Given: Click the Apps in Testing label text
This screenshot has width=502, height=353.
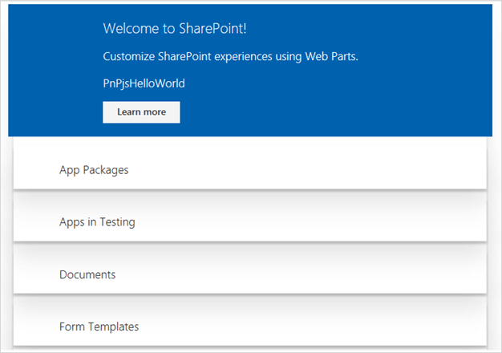Looking at the screenshot, I should coord(97,222).
